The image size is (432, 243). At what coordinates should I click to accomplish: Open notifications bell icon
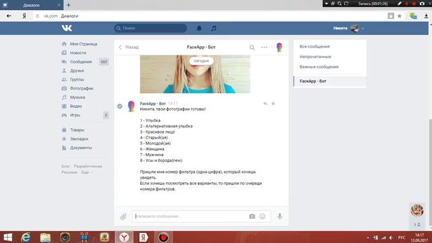199,28
